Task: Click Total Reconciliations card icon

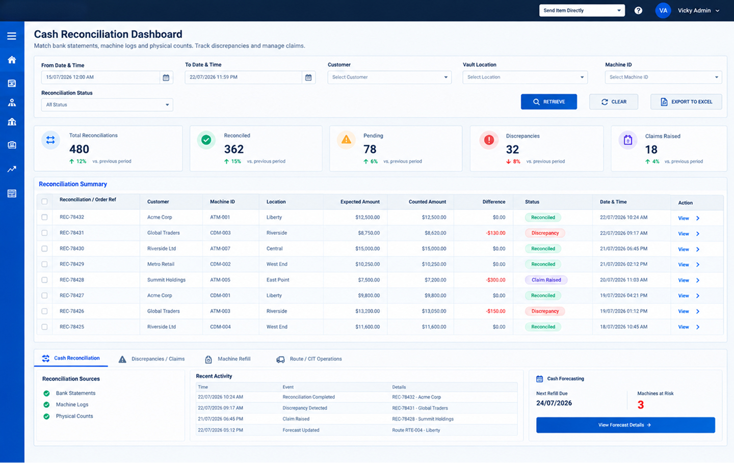Action: (x=50, y=140)
